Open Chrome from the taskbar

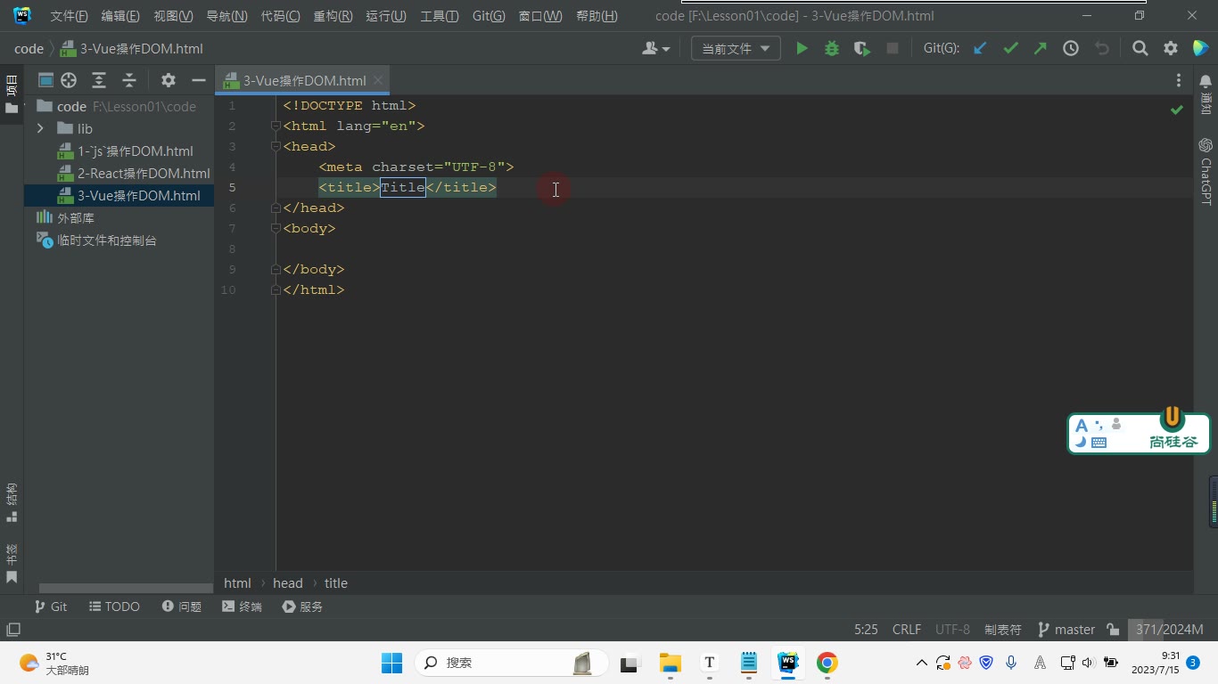(827, 663)
